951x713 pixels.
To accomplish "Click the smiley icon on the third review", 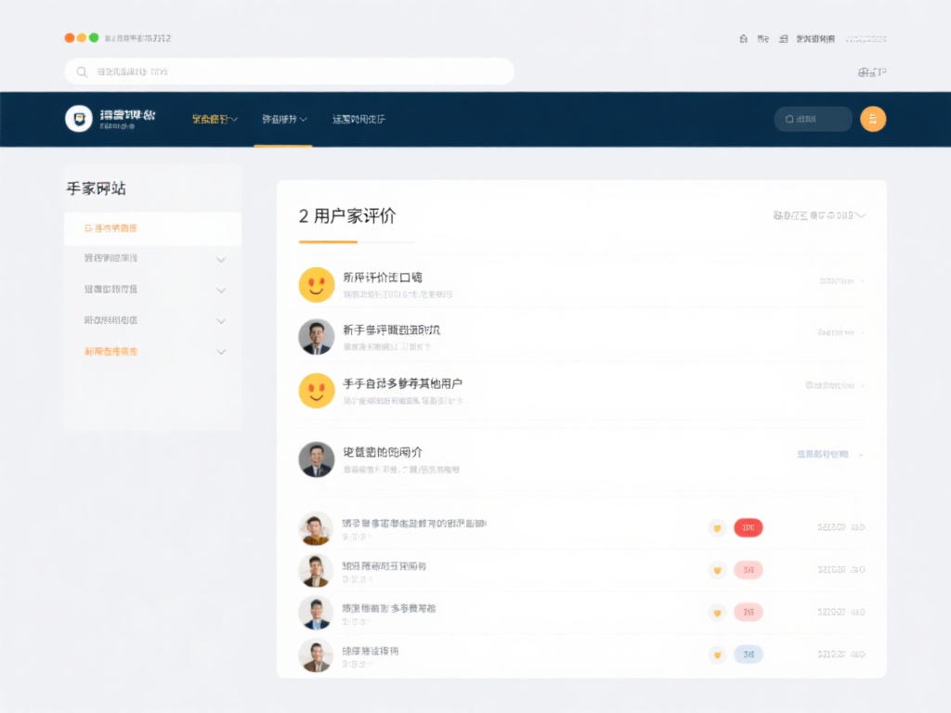I will coord(317,390).
